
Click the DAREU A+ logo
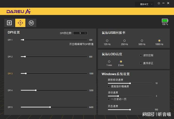(x=18, y=11)
